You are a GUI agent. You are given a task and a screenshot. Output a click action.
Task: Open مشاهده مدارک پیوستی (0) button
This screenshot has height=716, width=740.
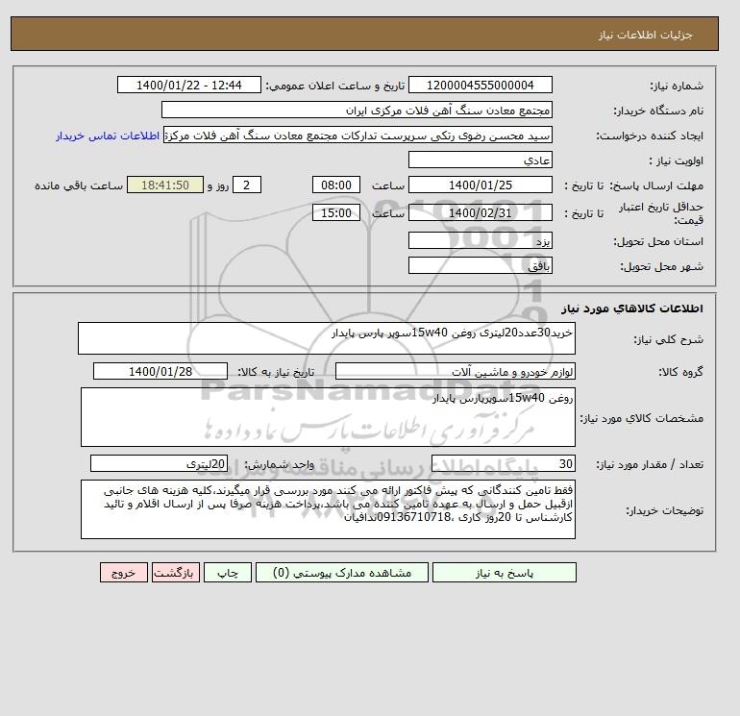pyautogui.click(x=342, y=573)
